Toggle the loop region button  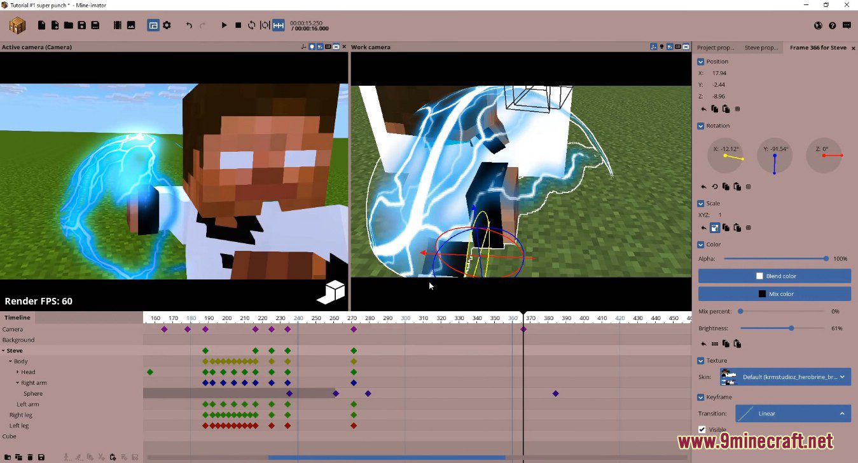point(265,25)
